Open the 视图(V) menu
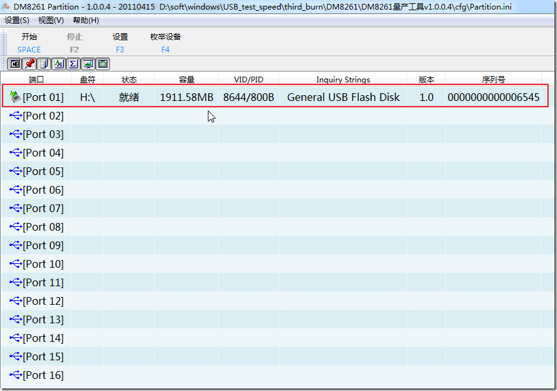The height and width of the screenshot is (391, 557). 51,20
